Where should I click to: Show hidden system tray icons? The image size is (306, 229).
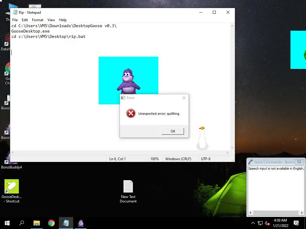[x=253, y=223]
